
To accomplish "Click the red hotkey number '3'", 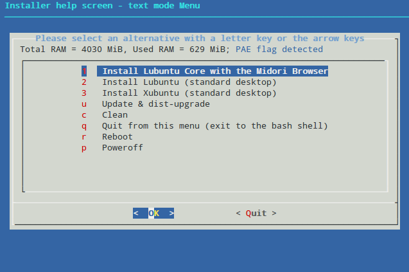I will 83,93.
